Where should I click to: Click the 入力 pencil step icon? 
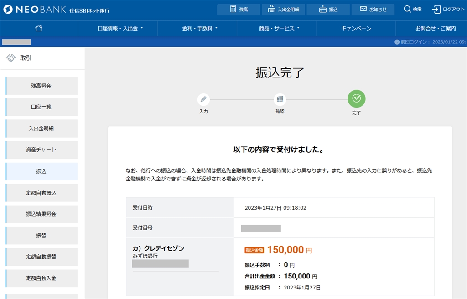coord(203,99)
